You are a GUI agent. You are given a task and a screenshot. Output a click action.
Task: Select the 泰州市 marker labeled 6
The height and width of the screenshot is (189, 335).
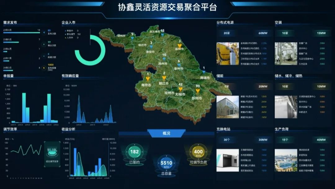click(179, 65)
